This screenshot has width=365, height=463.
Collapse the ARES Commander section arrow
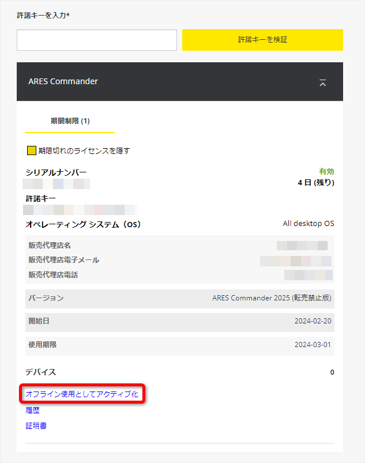pos(323,83)
